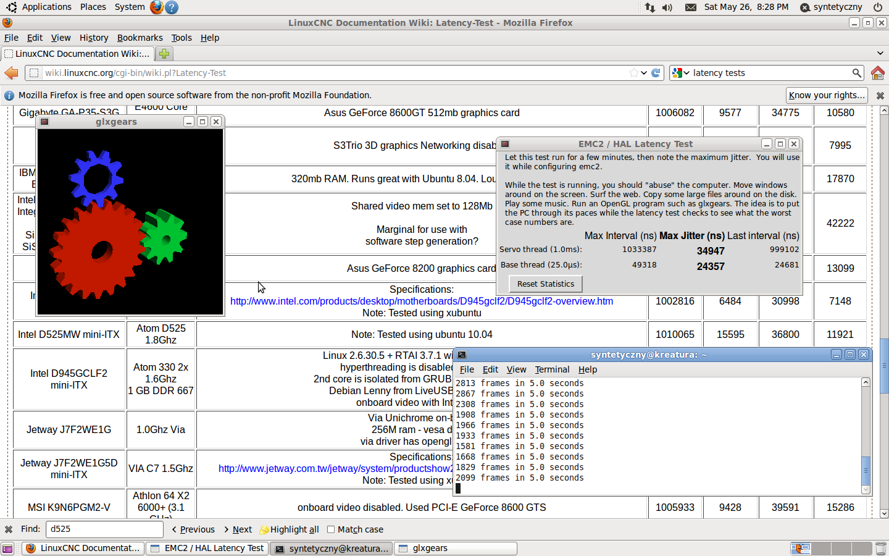The width and height of the screenshot is (889, 556).
Task: Open the power/session menu icon
Action: tap(877, 7)
